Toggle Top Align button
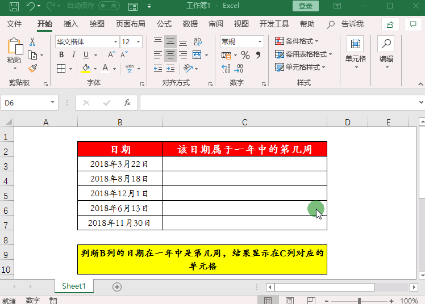Screen dimensions: 425x304 pos(158,41)
